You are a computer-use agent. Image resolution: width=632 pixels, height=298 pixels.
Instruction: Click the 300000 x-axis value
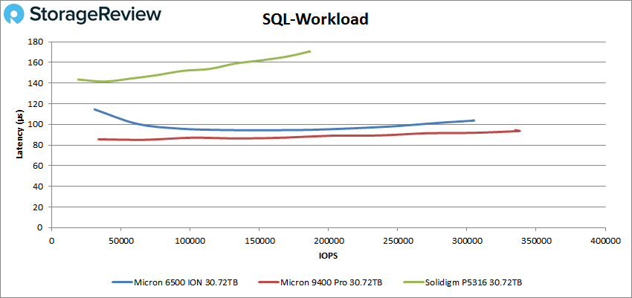tap(467, 240)
